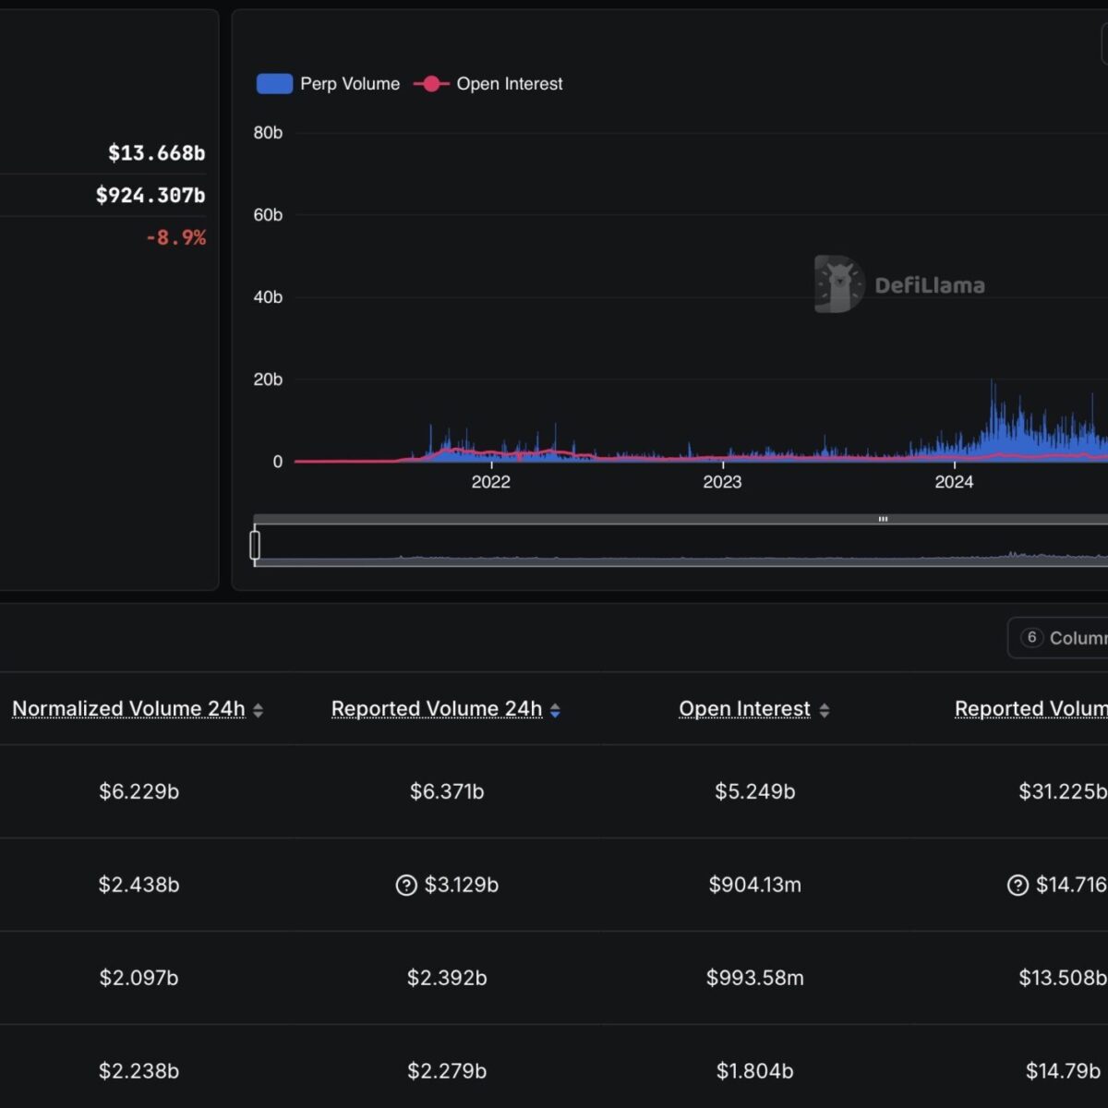Click the sort arrows beside Normalized Volume 24h
The height and width of the screenshot is (1108, 1108).
[259, 710]
